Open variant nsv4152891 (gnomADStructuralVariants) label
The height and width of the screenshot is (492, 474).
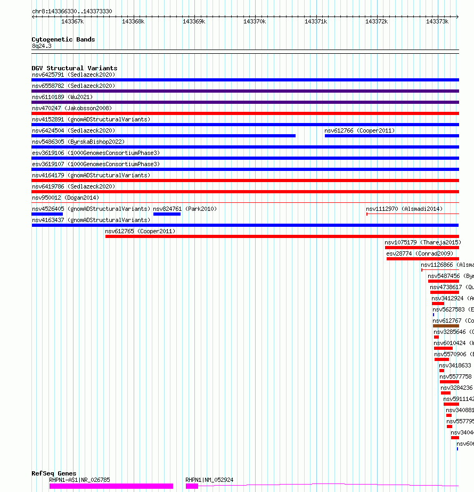[91, 120]
